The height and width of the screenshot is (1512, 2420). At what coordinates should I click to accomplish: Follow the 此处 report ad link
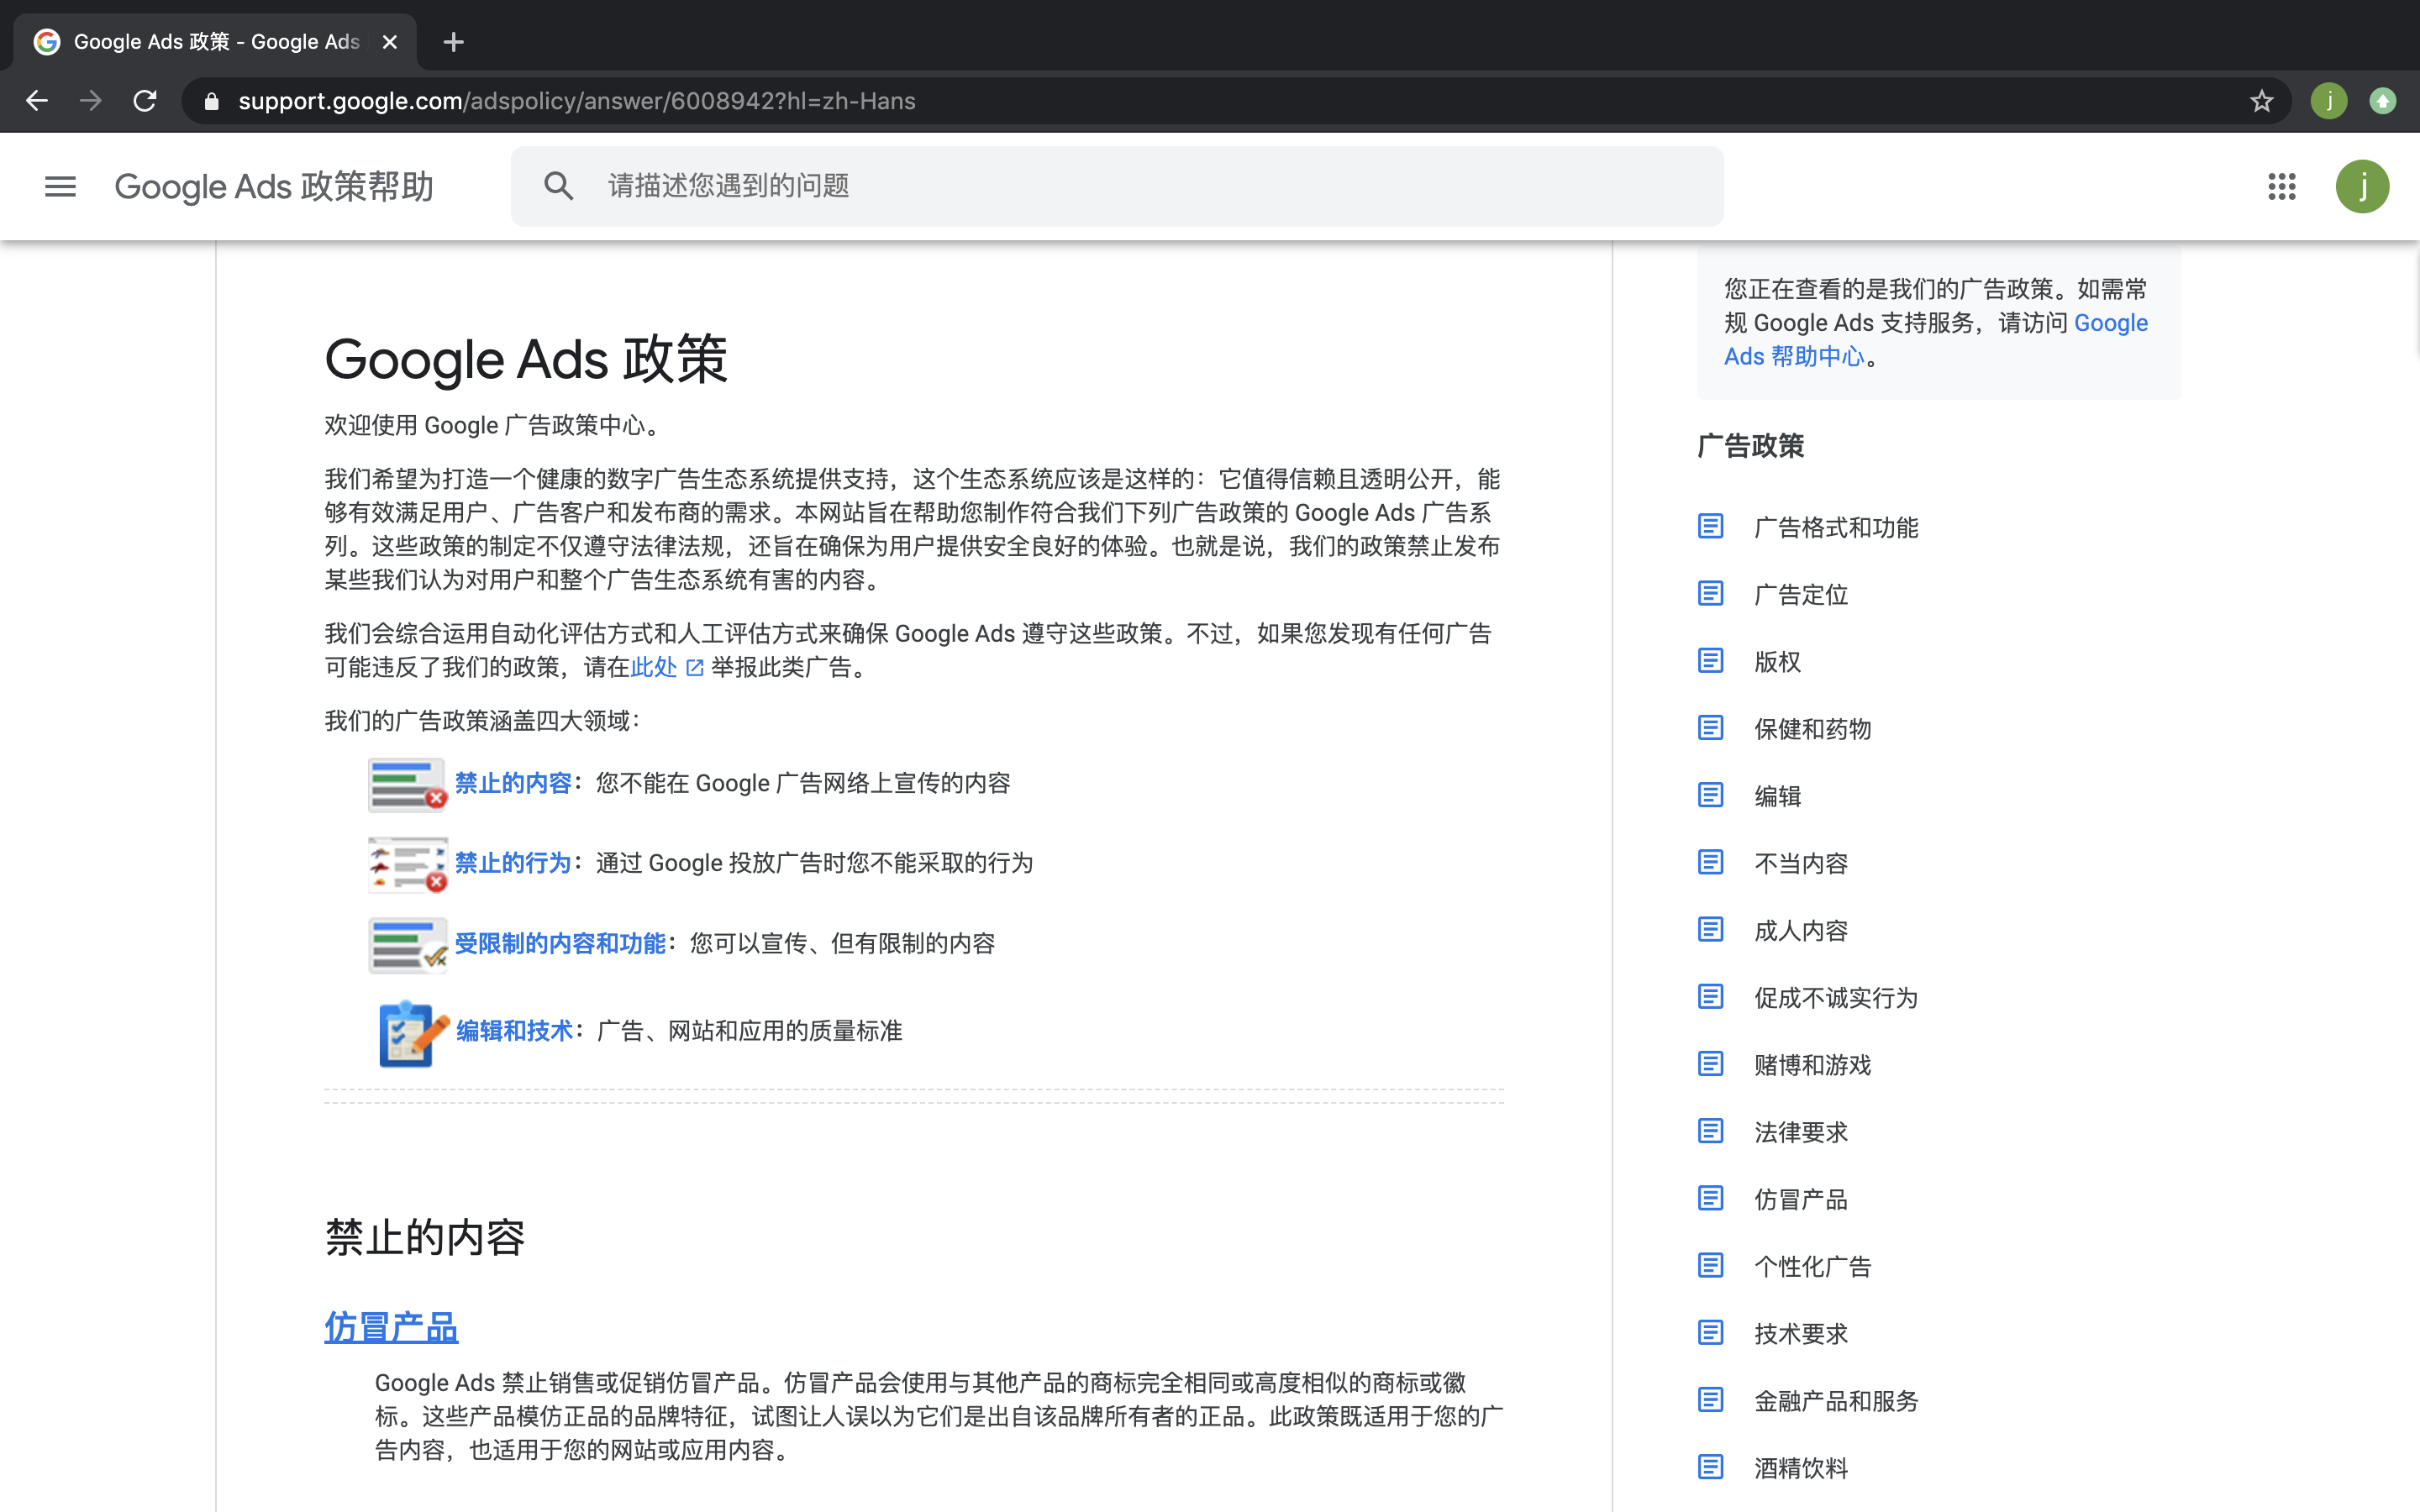(x=654, y=667)
